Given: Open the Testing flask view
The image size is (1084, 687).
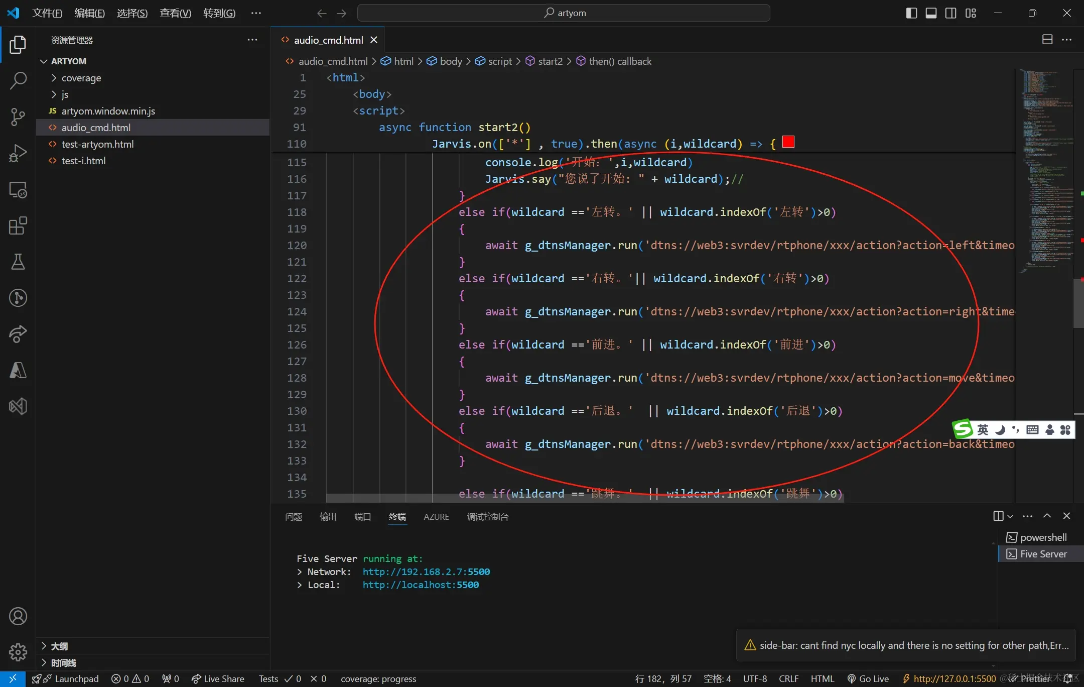Looking at the screenshot, I should [18, 262].
